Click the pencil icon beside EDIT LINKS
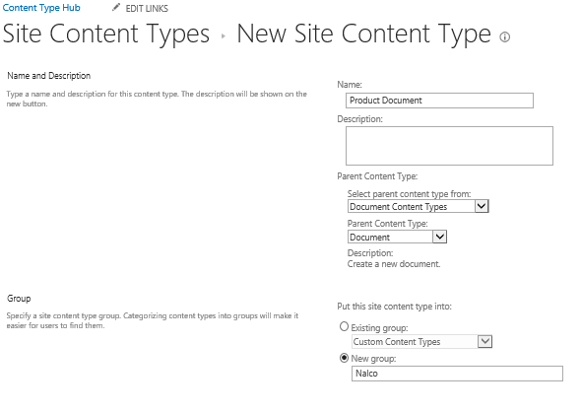This screenshot has height=412, width=581. click(x=116, y=7)
